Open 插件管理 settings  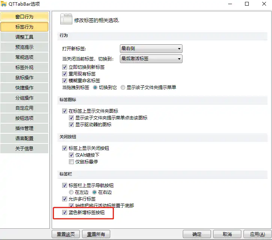[24, 128]
